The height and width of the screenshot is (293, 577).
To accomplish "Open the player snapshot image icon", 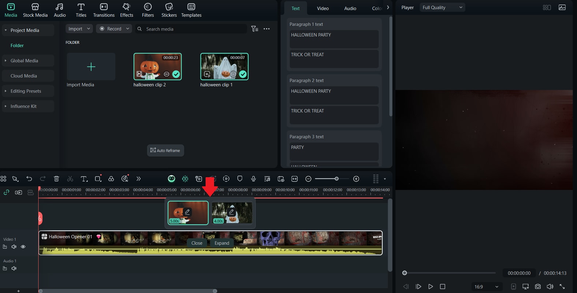I will pyautogui.click(x=562, y=7).
